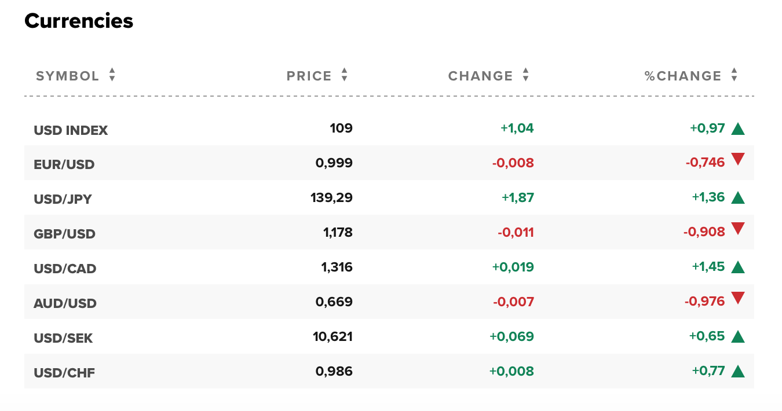Screen dimensions: 782x411
Task: Click green up arrow in USD/JPY row
Action: click(737, 198)
